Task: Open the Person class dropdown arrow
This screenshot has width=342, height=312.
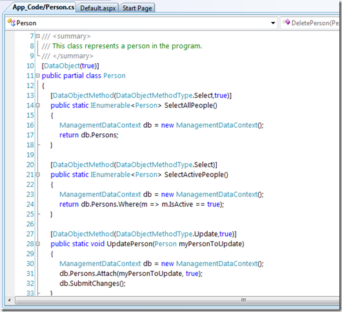Action: 273,23
